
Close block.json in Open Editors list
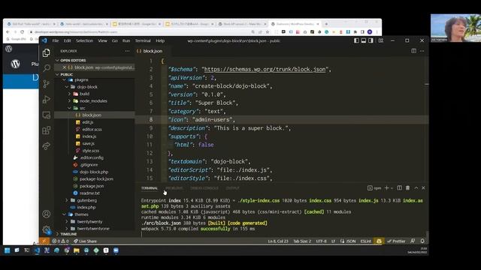pyautogui.click(x=64, y=67)
